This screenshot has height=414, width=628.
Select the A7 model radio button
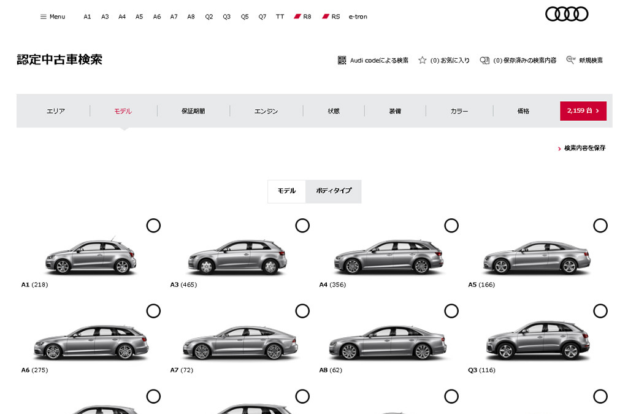pyautogui.click(x=302, y=311)
